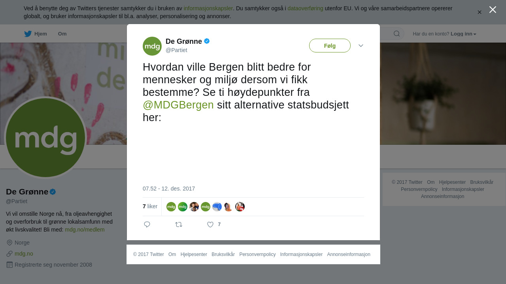Image resolution: width=506 pixels, height=284 pixels.
Task: Click the last liker's avatar thumbnail
Action: [240, 207]
